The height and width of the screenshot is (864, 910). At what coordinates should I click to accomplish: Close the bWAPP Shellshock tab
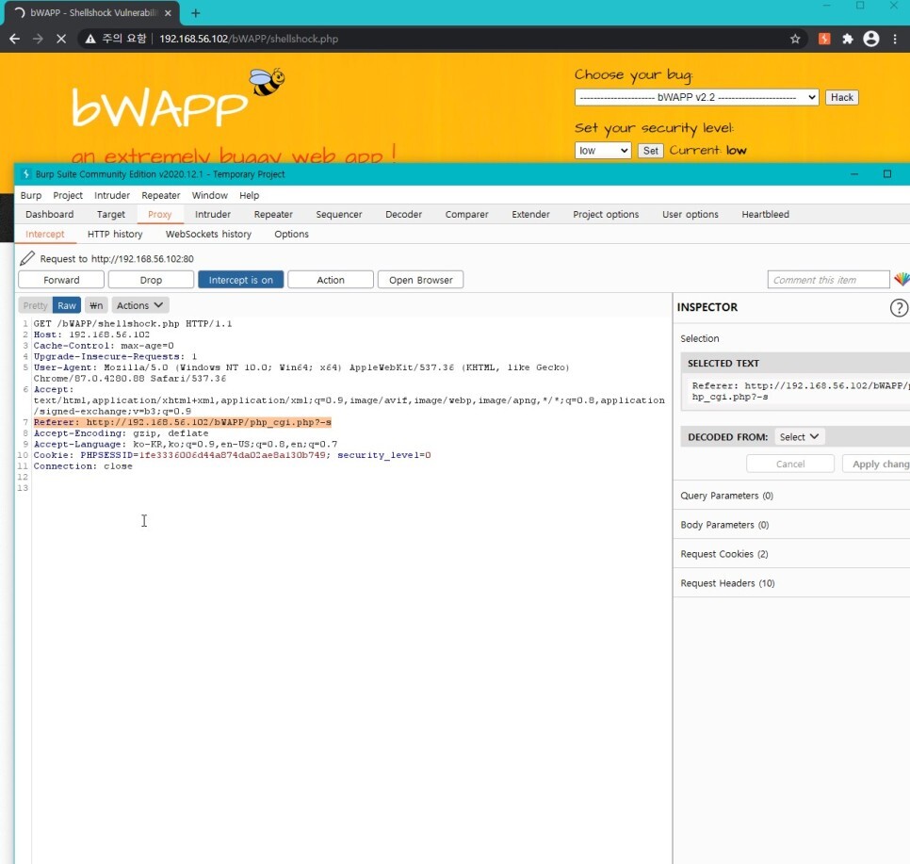168,13
